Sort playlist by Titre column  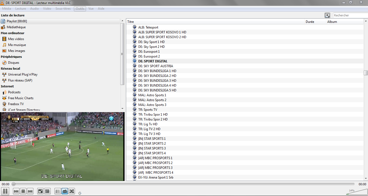[x=215, y=22]
